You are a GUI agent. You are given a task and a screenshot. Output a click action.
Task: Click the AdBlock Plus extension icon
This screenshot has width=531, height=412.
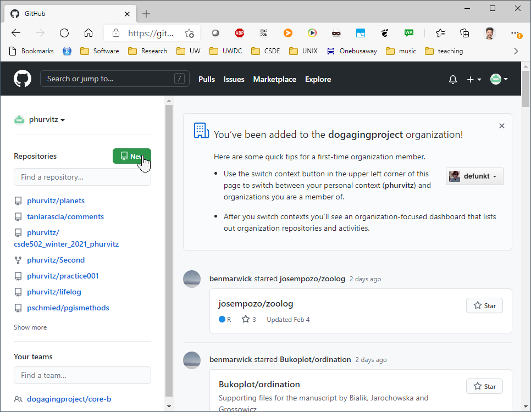(x=240, y=33)
